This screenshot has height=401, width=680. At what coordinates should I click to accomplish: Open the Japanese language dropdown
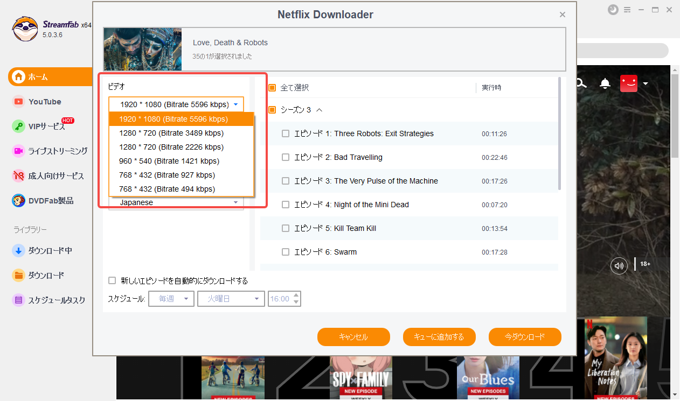[x=176, y=203]
